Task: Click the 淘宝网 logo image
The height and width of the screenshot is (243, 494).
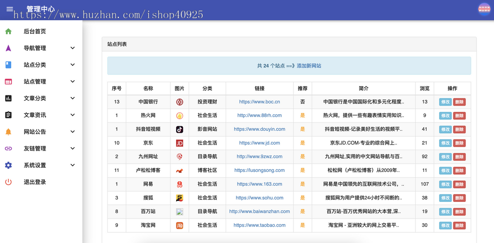Action: coord(179,225)
